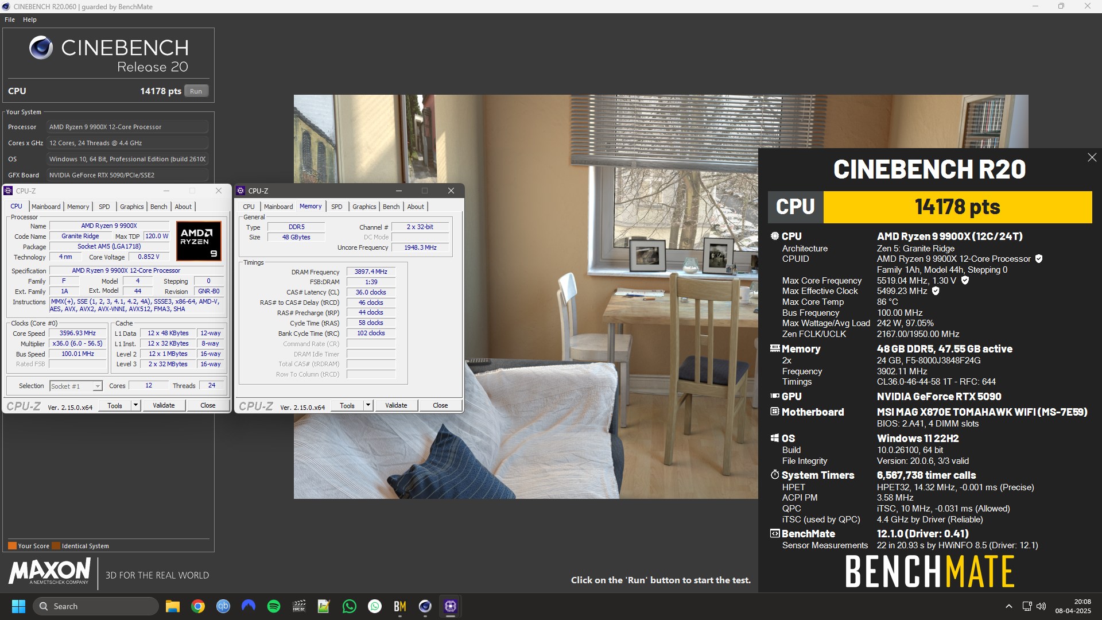Open the Windows Start menu
The image size is (1102, 620).
click(18, 606)
